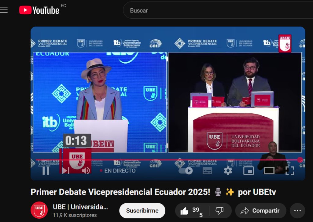This screenshot has height=222, width=313.
Task: Open the UBE | Universida... channel name
Action: pos(80,207)
